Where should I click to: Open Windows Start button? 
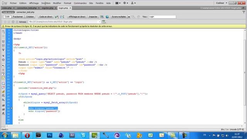[x=5, y=136]
